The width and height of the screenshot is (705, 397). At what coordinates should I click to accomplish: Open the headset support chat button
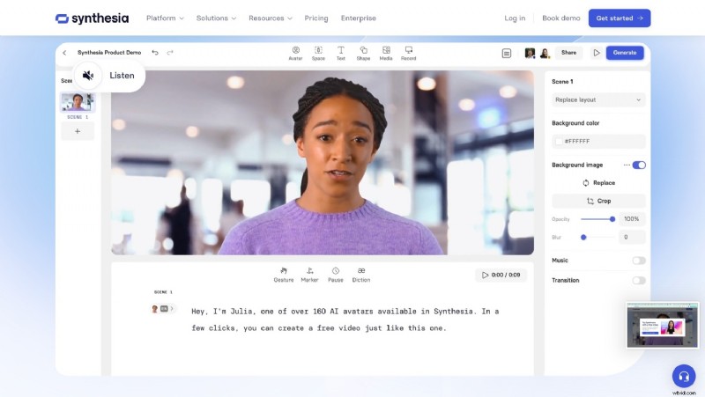[684, 376]
